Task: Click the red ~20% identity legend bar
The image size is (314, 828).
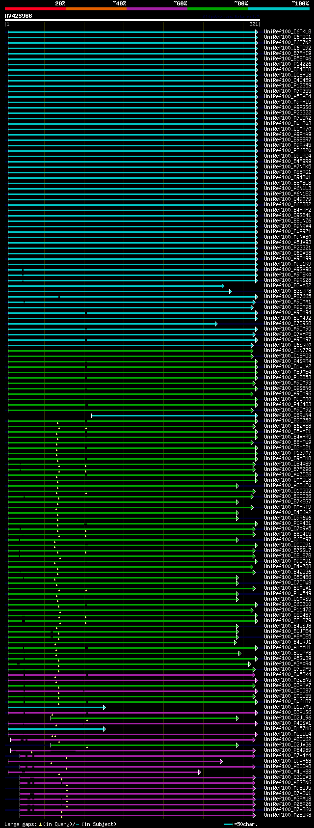Action: tap(35, 9)
